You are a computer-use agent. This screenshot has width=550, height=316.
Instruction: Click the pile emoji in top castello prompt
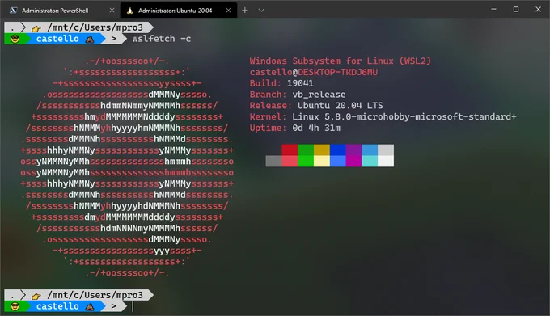click(90, 39)
